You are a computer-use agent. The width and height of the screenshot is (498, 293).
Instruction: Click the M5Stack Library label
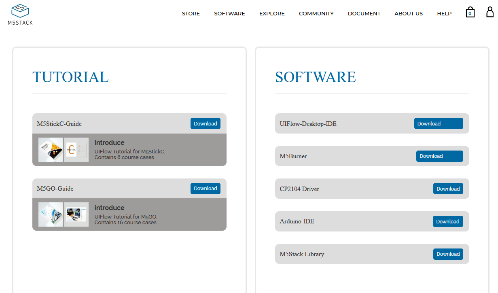(302, 254)
